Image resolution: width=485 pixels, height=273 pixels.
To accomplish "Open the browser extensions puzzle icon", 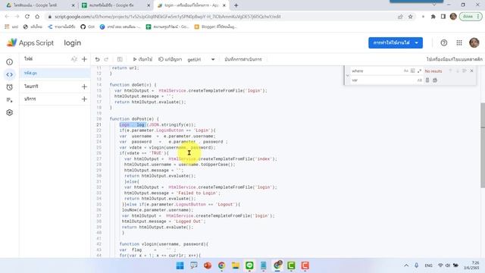I will coord(433,17).
